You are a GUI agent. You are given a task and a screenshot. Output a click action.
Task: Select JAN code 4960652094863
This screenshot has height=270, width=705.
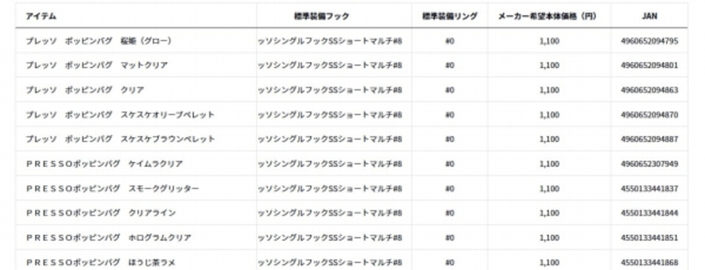[x=649, y=90]
